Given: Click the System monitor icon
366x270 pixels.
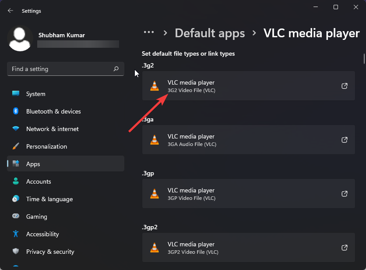Looking at the screenshot, I should [16, 94].
